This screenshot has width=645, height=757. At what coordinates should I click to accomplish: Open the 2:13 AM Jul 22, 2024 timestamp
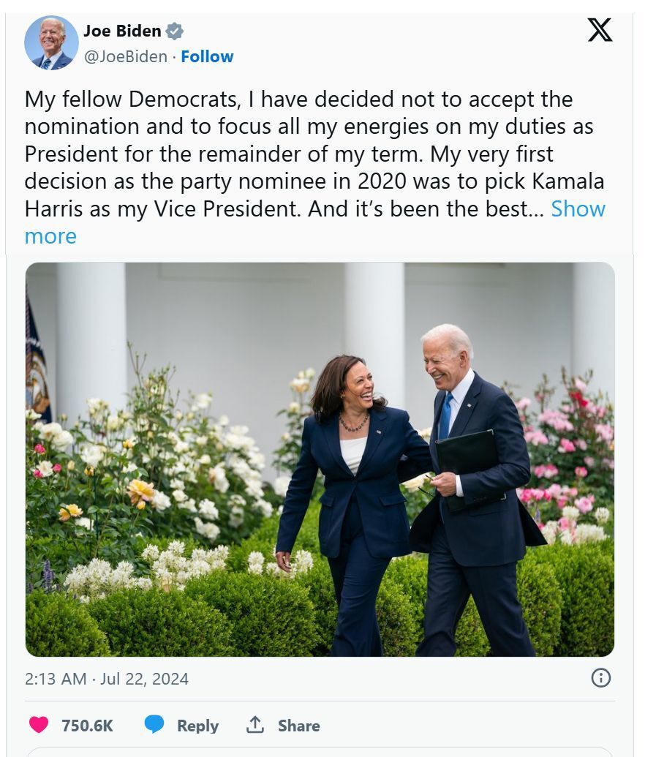pos(107,679)
